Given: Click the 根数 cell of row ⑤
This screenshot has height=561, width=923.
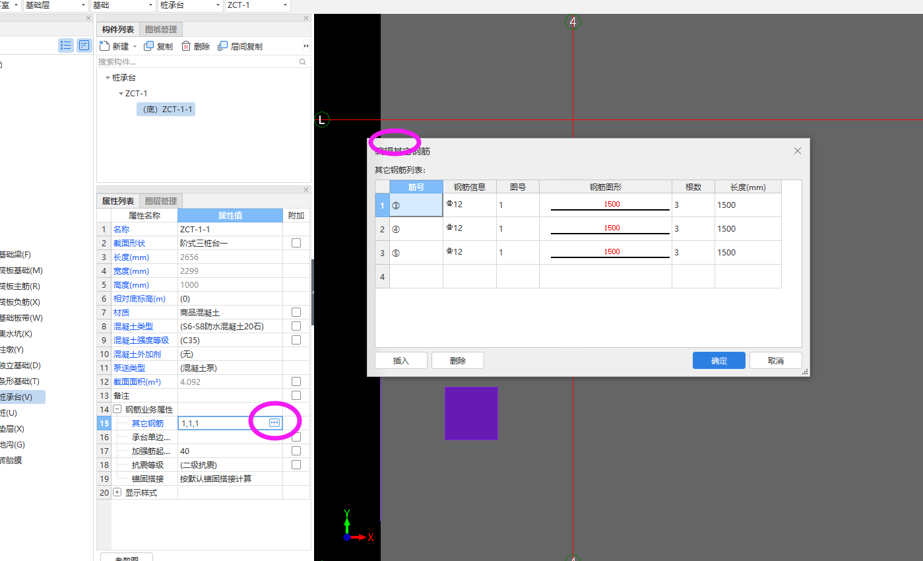Looking at the screenshot, I should (693, 252).
